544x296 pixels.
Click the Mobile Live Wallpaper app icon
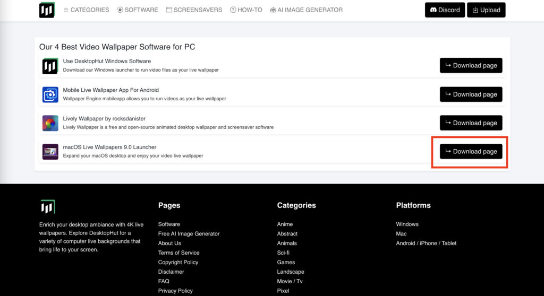point(50,94)
